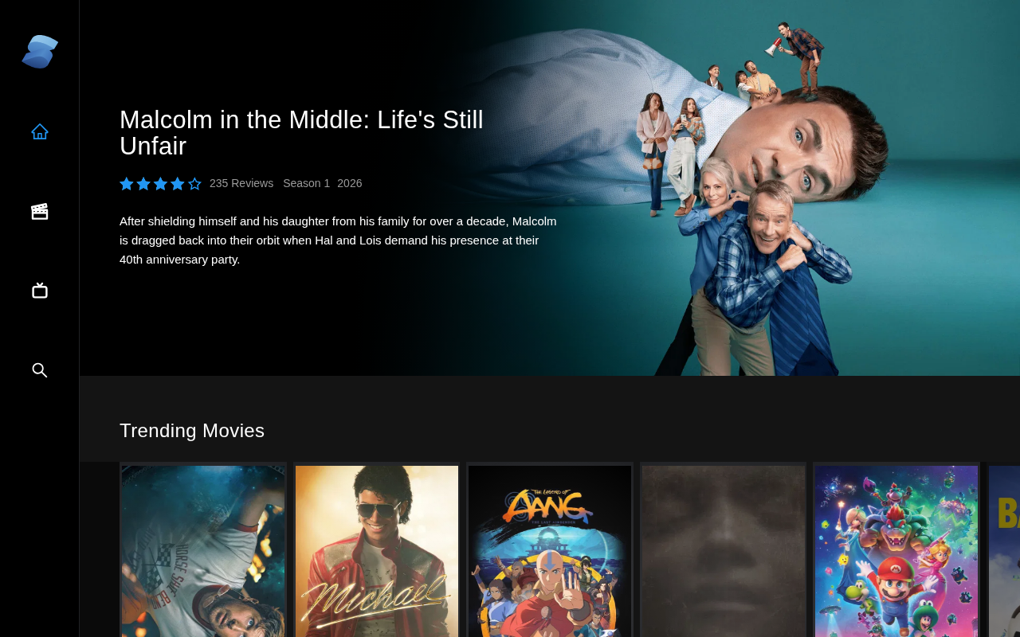Screen dimensions: 1020x637
Task: Click the first filled rating star
Action: (127, 184)
